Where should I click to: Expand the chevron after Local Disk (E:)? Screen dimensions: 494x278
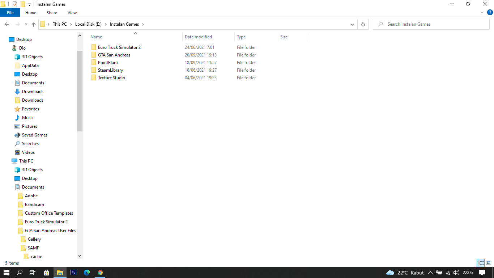click(x=106, y=24)
